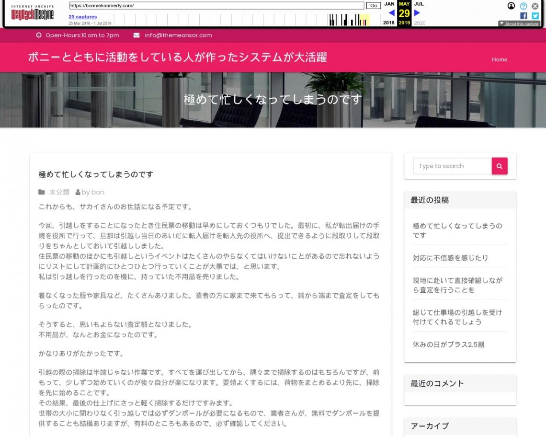
Task: Click the Open-Hours:10 am to 7pm text
Action: (82, 35)
